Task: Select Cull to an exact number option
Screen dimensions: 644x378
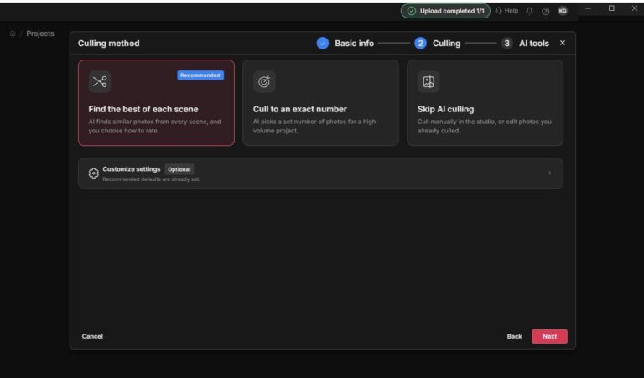Action: (321, 102)
